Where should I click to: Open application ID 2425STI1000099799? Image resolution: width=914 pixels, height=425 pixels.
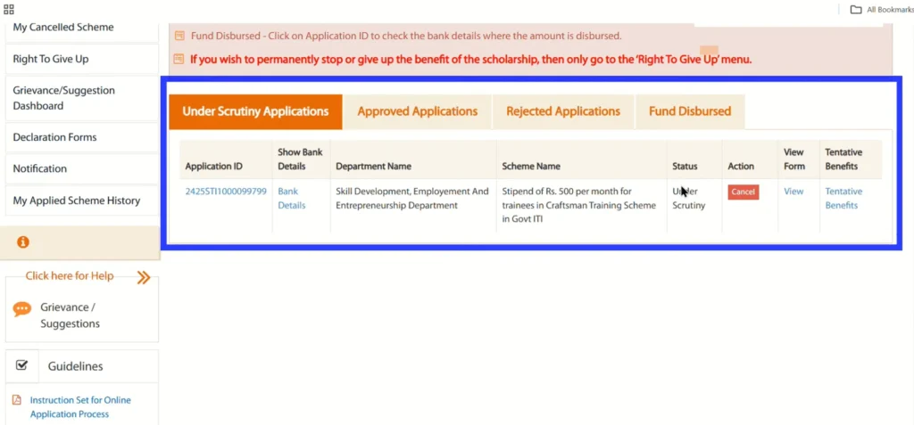(226, 192)
